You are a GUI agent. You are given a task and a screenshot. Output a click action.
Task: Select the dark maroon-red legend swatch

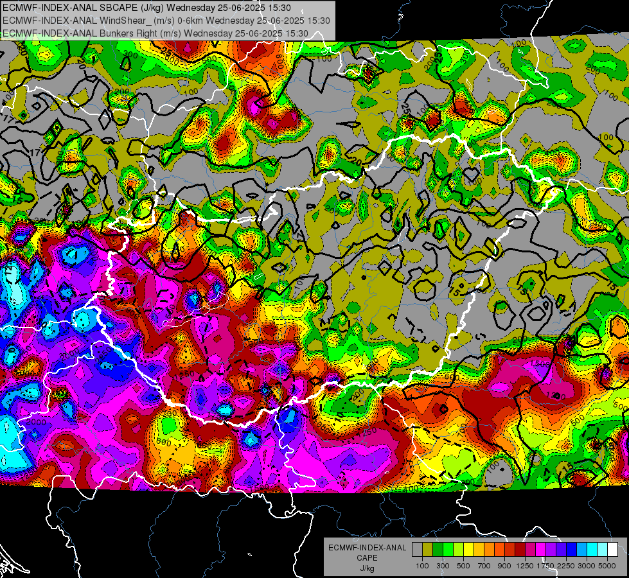coord(520,549)
